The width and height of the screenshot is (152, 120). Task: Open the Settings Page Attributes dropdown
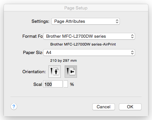tap(85, 21)
